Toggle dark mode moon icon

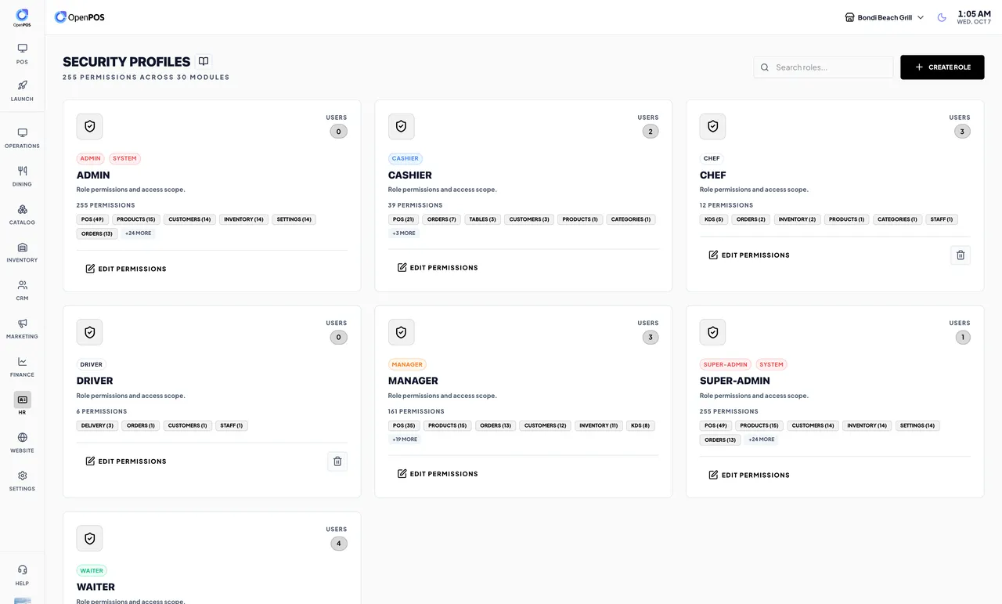pyautogui.click(x=942, y=17)
